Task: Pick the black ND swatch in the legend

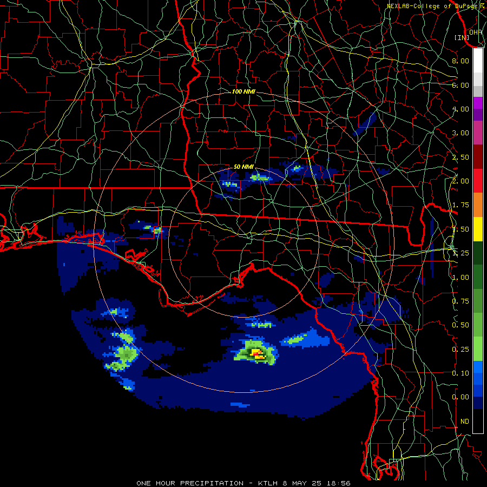Action: 478,421
